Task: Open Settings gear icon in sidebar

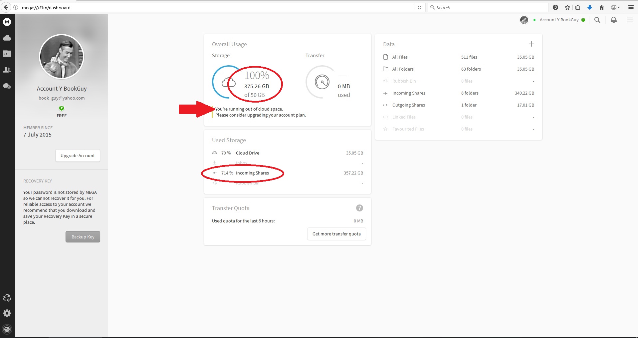Action: [7, 313]
